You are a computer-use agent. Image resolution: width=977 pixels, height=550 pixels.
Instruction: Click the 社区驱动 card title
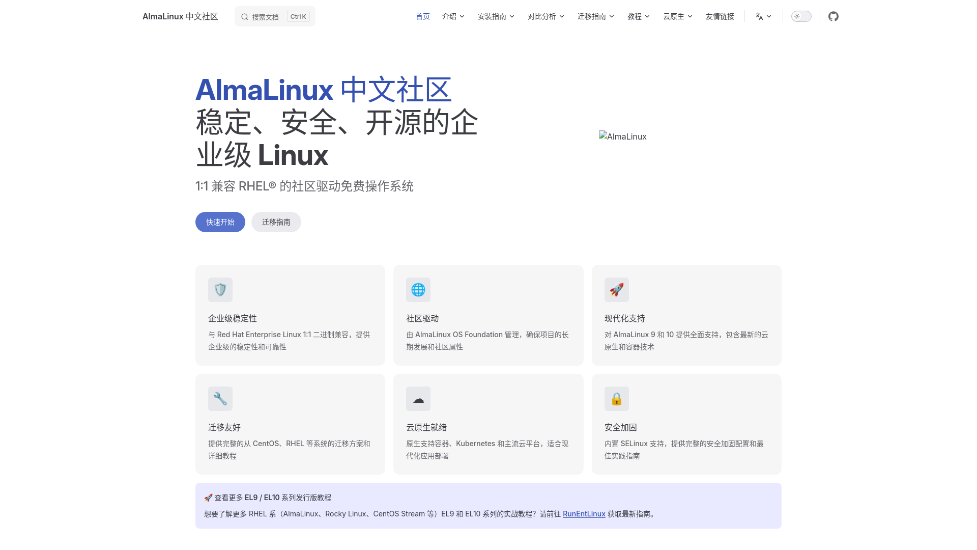pos(422,318)
